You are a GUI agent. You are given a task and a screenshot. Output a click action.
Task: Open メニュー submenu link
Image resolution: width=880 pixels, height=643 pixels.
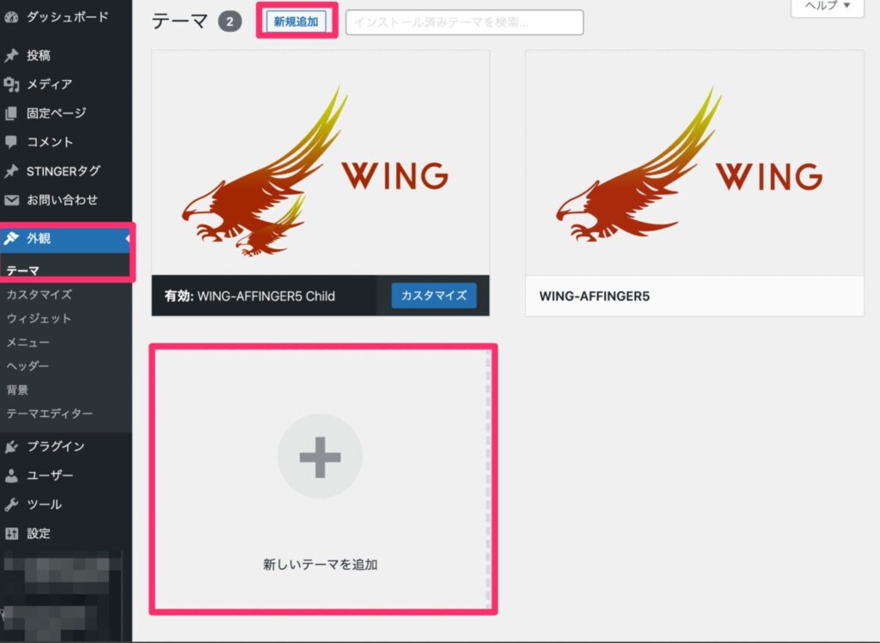pos(28,342)
